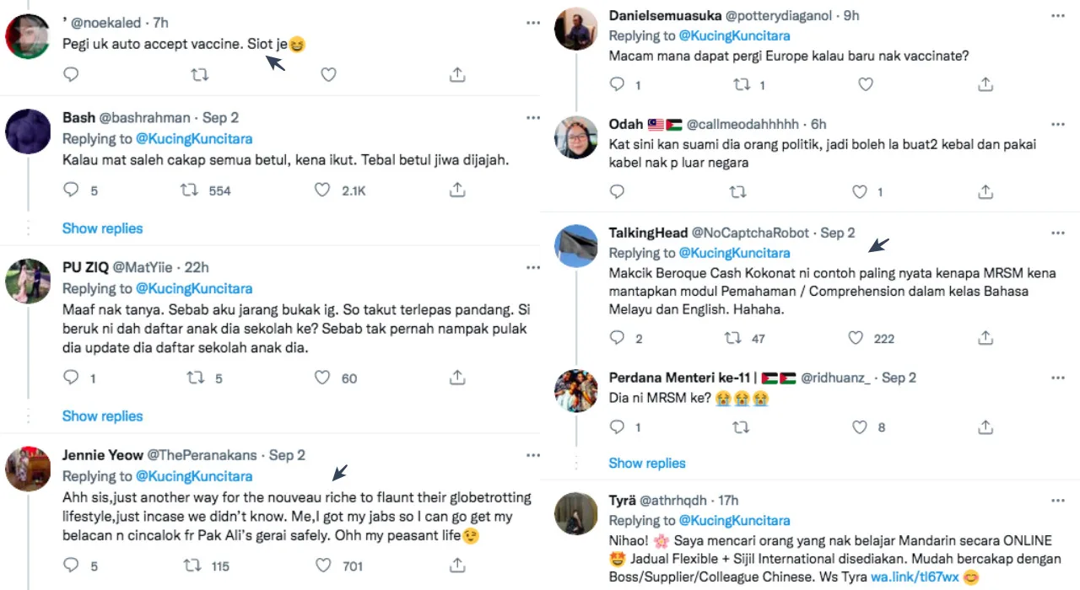
Task: Like TalkingHead's tweet about MRSM
Action: pyautogui.click(x=856, y=338)
